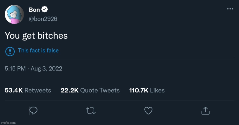Viewport: 239px width, 125px height.
Task: Click the Aug 3, 2022 date
Action: tap(46, 68)
